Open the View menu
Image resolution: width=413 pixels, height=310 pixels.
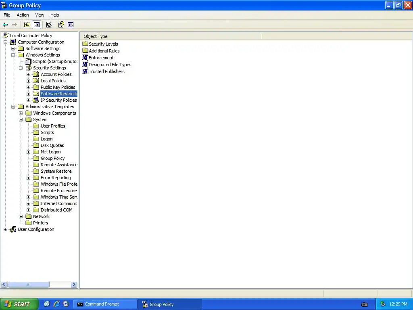40,15
